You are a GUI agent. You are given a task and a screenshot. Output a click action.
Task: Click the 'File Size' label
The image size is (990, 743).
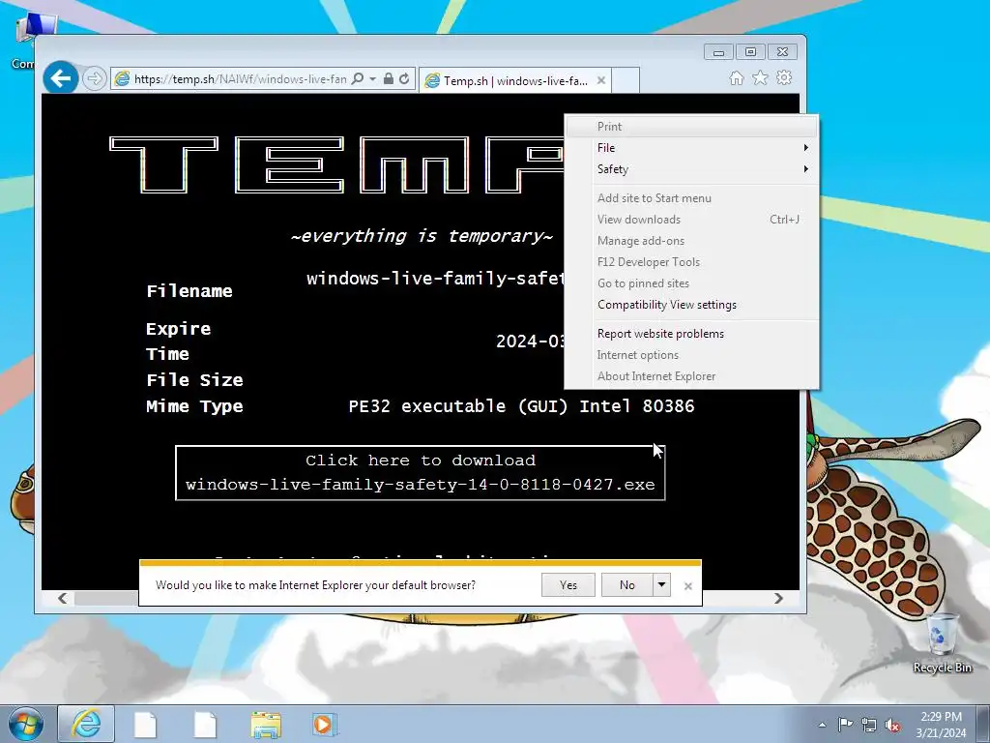pos(194,380)
